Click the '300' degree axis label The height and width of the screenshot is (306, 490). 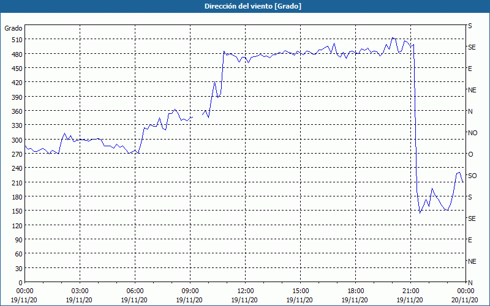(17, 140)
